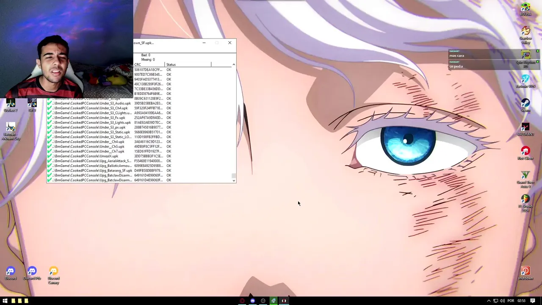Launch the Grand Theft Auto V desktop shortcut
Viewport: 542px width, 305px height.
point(525,180)
